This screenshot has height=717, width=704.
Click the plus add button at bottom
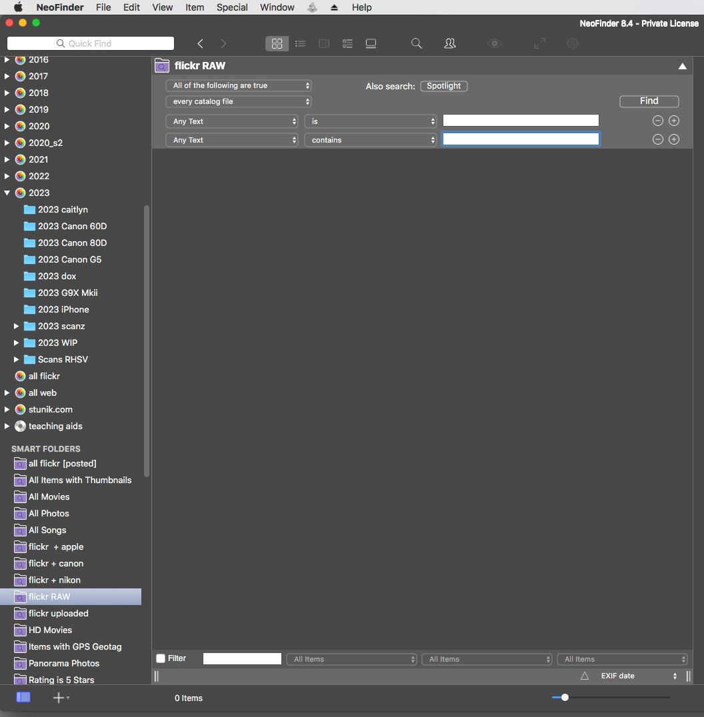[59, 697]
